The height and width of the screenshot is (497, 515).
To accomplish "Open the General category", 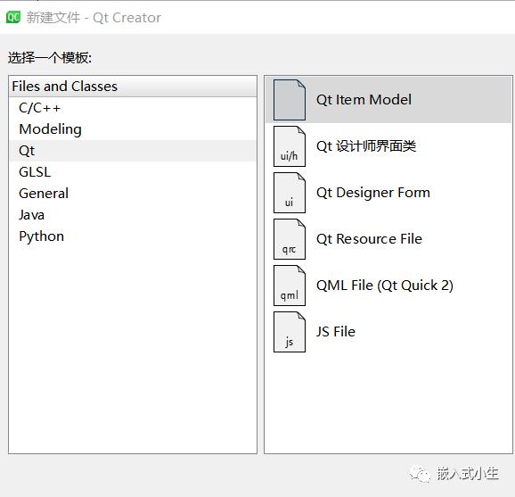I will (x=133, y=194).
